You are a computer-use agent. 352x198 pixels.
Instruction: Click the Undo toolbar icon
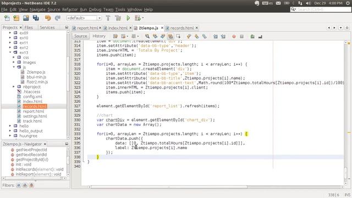click(48, 18)
